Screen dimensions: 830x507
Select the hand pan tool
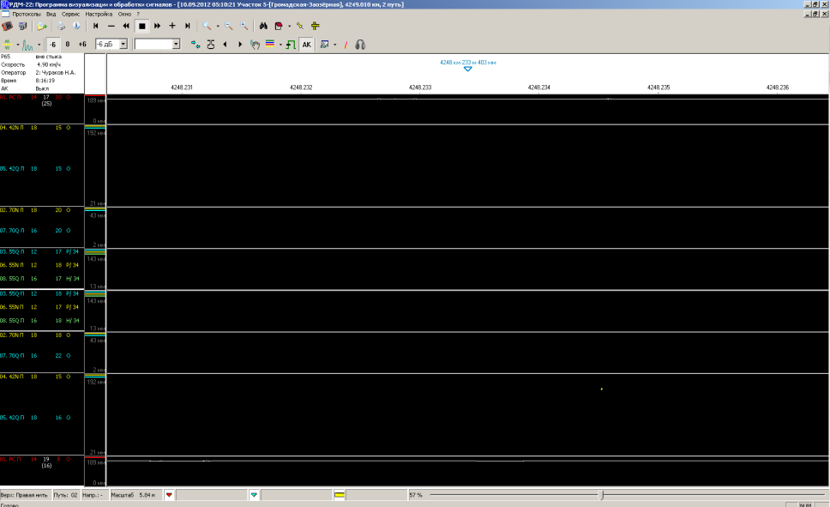coord(255,44)
